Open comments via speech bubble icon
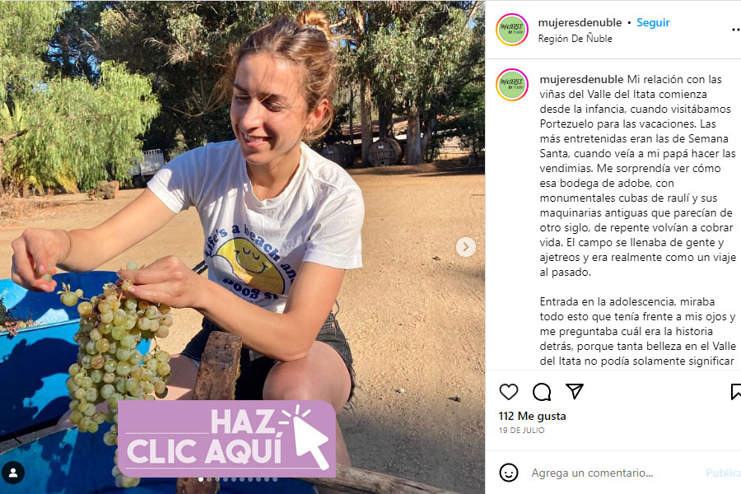 (542, 391)
